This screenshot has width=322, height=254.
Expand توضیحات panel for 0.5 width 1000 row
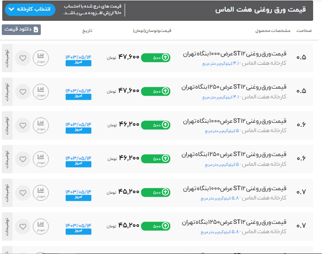point(7,58)
